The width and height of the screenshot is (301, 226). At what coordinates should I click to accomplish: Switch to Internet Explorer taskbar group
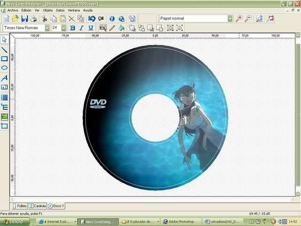57,222
